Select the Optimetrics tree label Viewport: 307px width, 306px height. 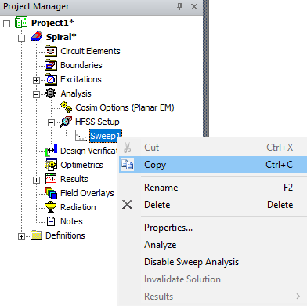click(81, 165)
